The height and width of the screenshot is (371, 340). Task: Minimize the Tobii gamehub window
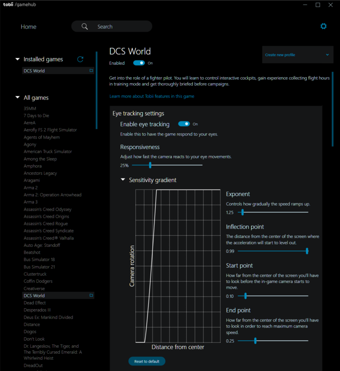pos(304,5)
